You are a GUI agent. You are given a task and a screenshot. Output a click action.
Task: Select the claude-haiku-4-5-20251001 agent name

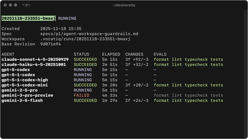[x=34, y=65]
